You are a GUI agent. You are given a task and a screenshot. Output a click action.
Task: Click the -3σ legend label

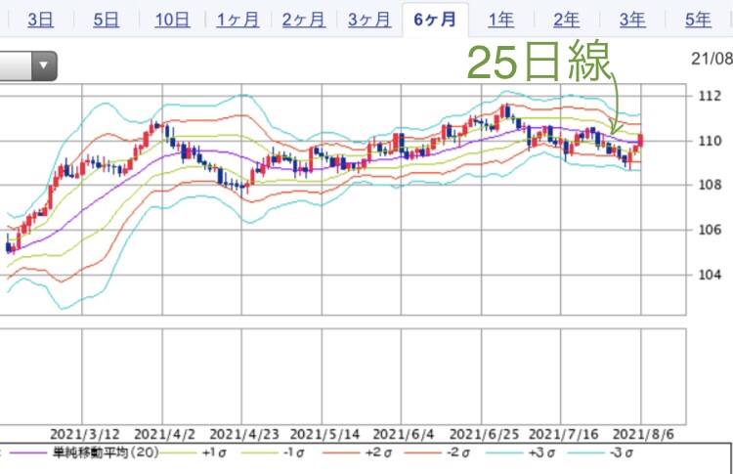[x=622, y=452]
